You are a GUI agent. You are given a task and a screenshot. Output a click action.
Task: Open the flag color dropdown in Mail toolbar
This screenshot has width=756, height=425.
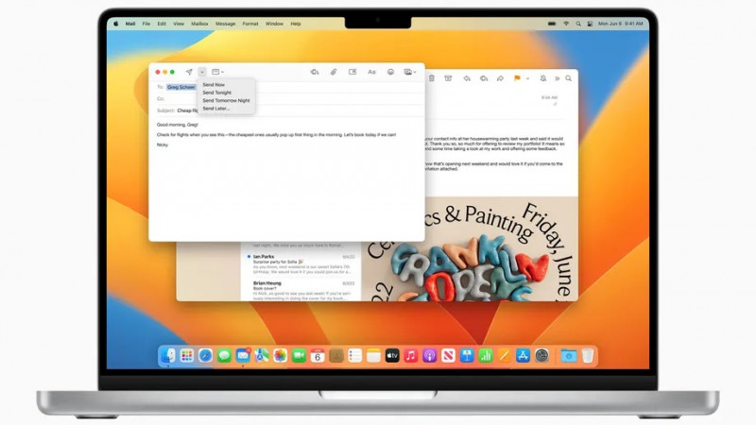[x=528, y=78]
